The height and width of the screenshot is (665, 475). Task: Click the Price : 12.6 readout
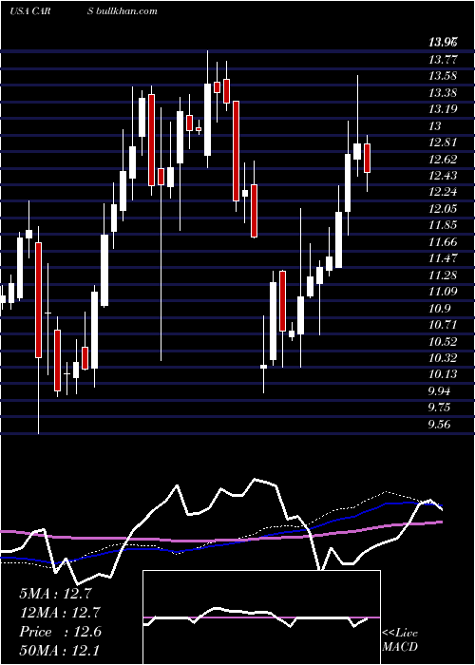pos(60,632)
